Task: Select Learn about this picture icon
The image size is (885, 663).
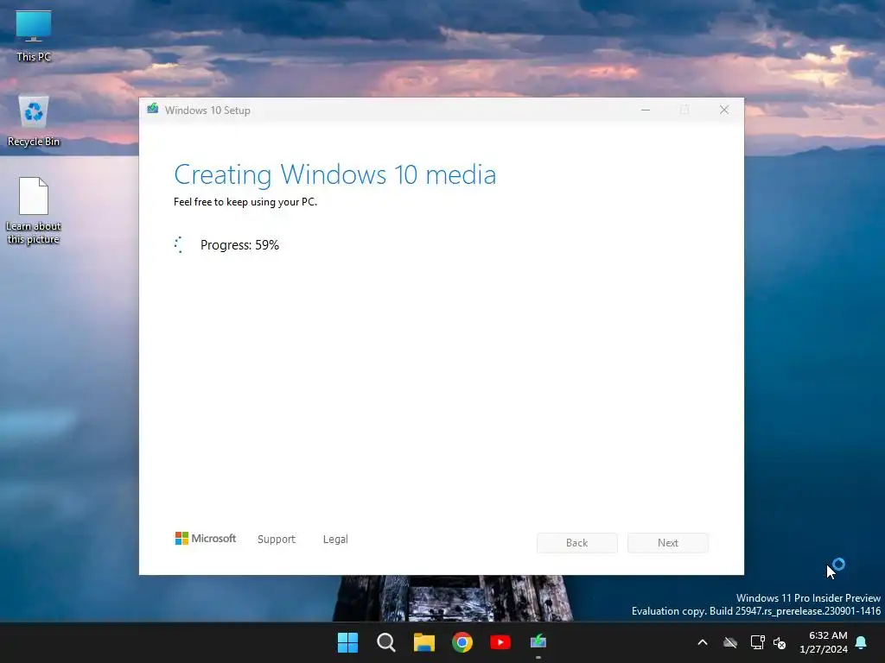Action: pyautogui.click(x=34, y=211)
